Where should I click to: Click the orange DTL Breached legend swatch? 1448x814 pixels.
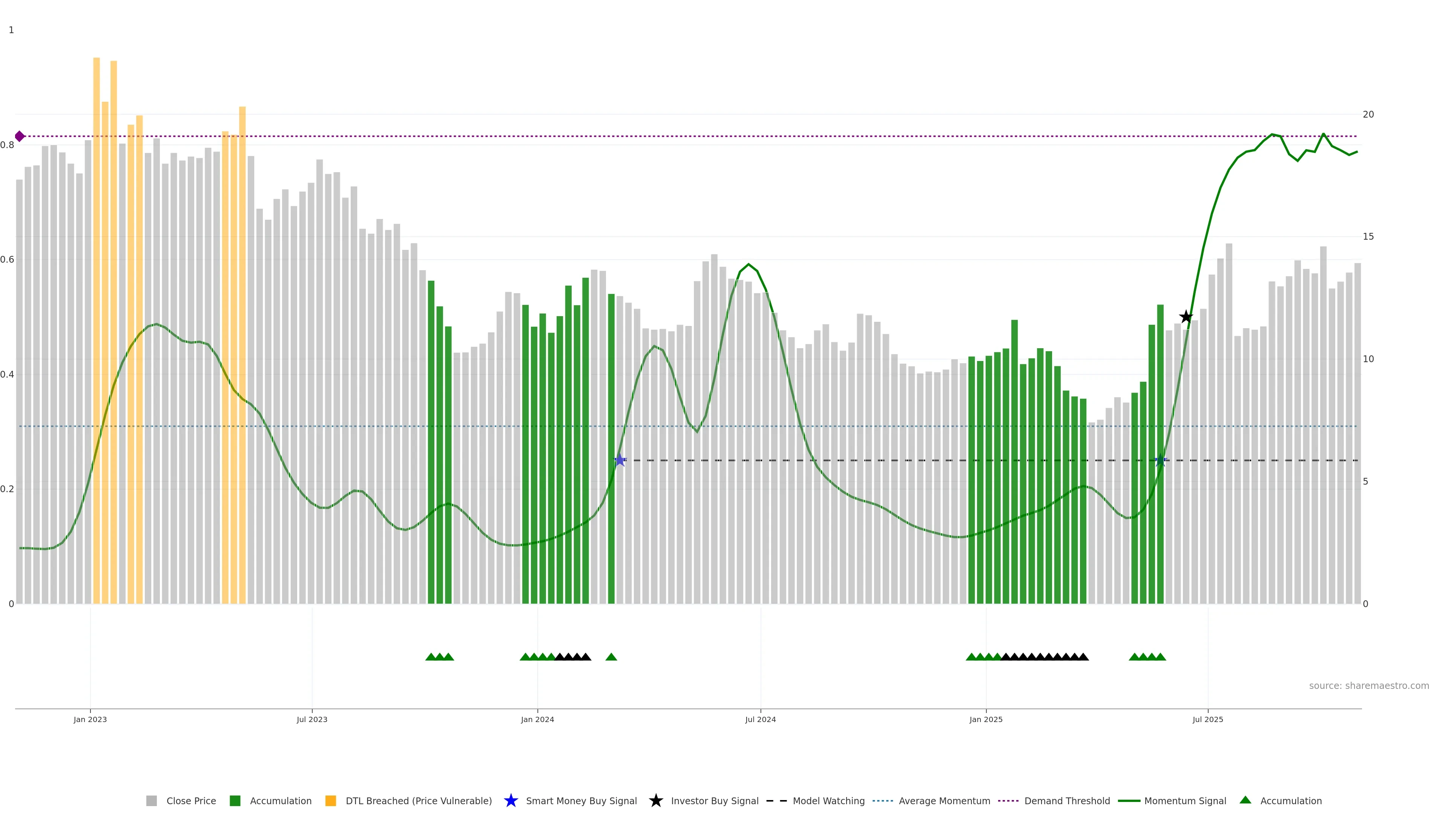click(331, 801)
